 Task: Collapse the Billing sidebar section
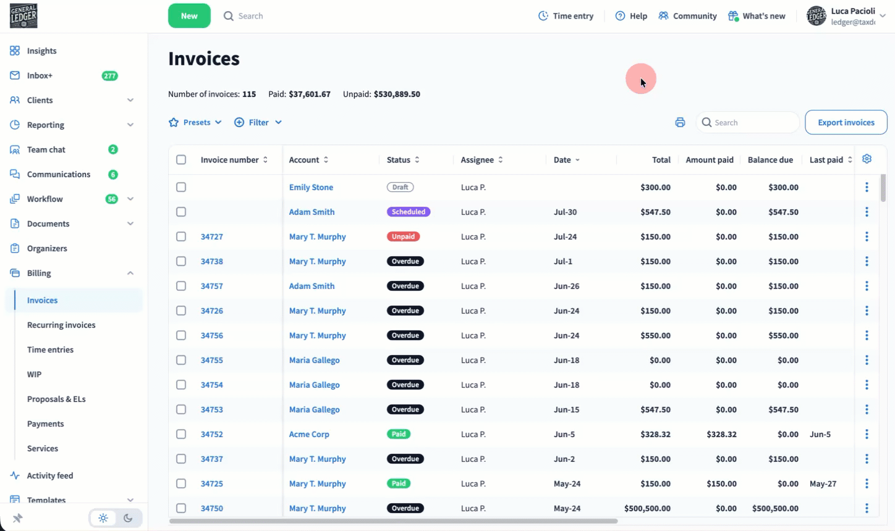coord(130,273)
